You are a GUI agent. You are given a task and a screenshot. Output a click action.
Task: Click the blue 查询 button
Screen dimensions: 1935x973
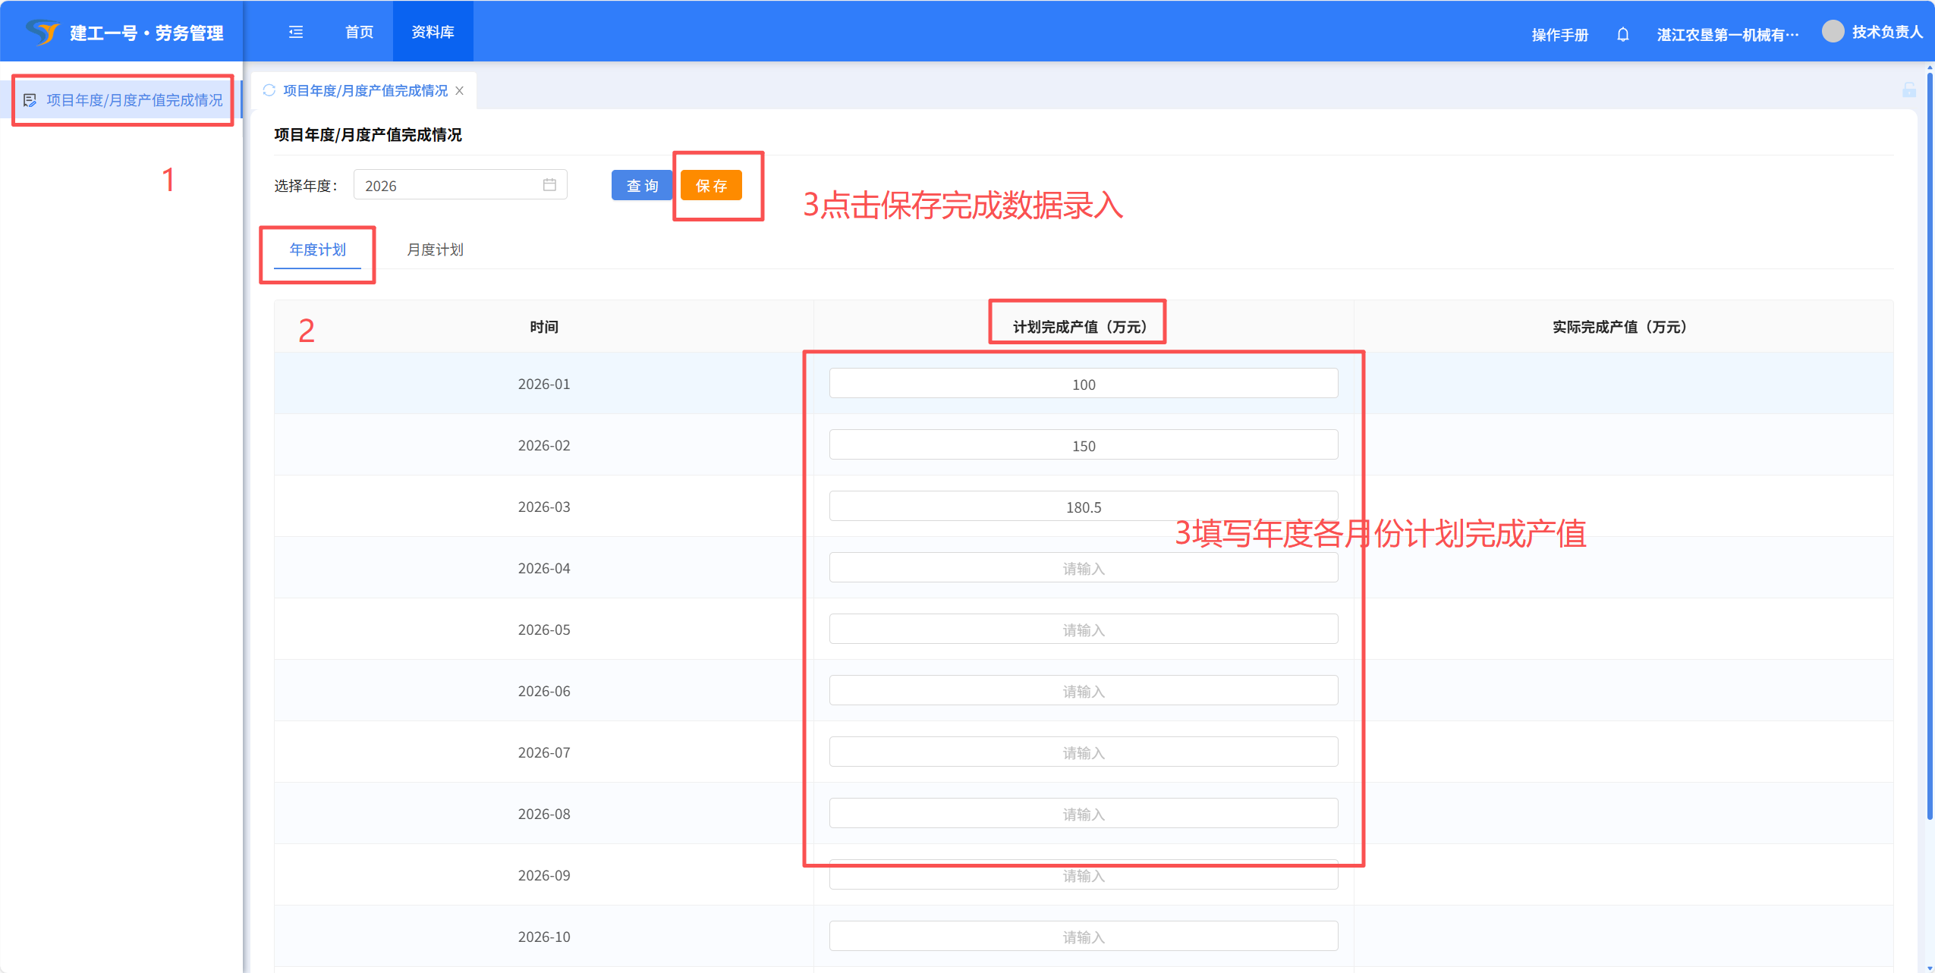[x=641, y=186]
